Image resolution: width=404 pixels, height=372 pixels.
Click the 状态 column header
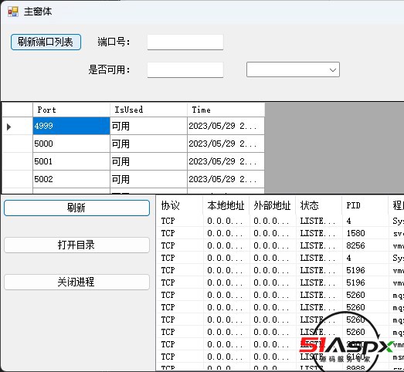[319, 205]
